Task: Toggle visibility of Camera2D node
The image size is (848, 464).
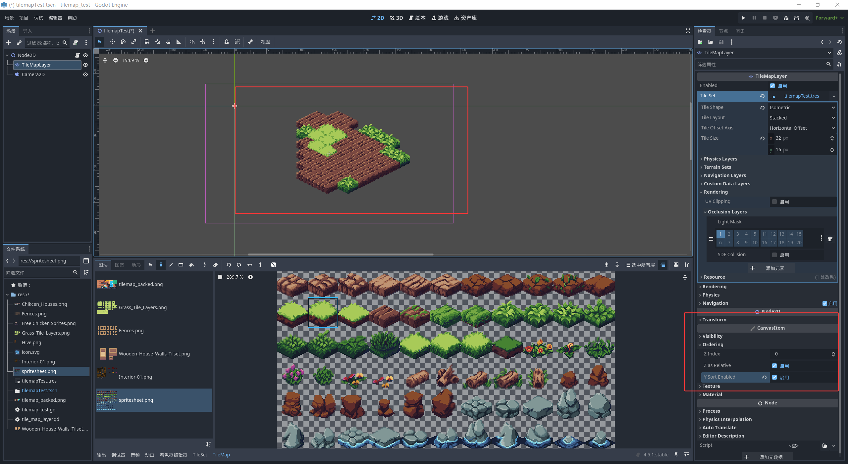Action: point(85,74)
